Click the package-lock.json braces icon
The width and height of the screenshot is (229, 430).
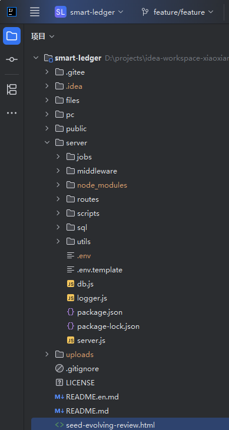71,326
